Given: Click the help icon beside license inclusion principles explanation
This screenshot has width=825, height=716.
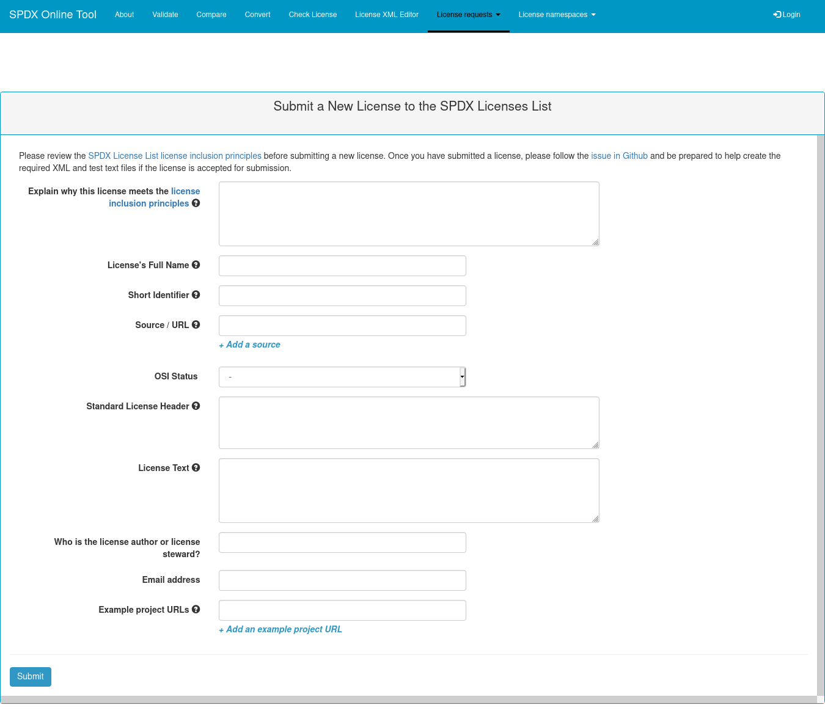Looking at the screenshot, I should click(x=196, y=203).
